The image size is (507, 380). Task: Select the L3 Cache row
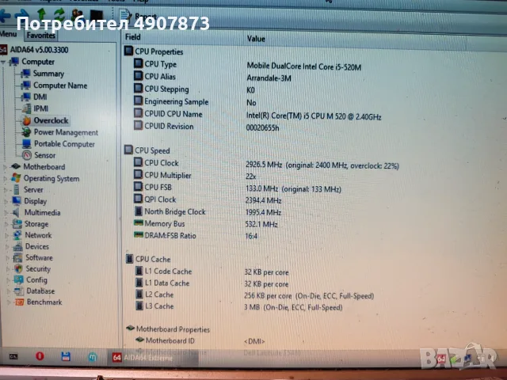click(x=238, y=306)
